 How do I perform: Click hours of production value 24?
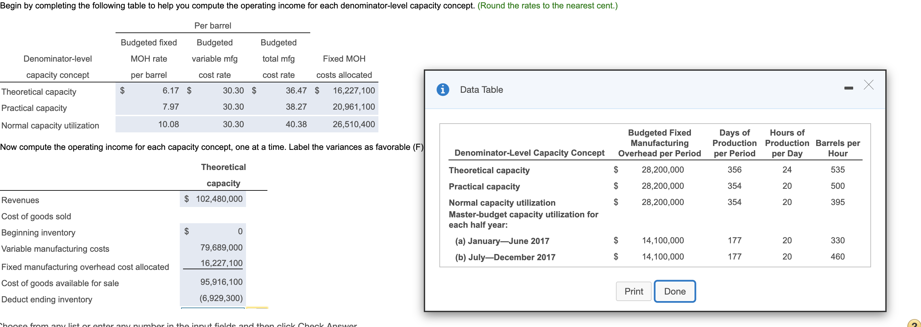tap(787, 170)
